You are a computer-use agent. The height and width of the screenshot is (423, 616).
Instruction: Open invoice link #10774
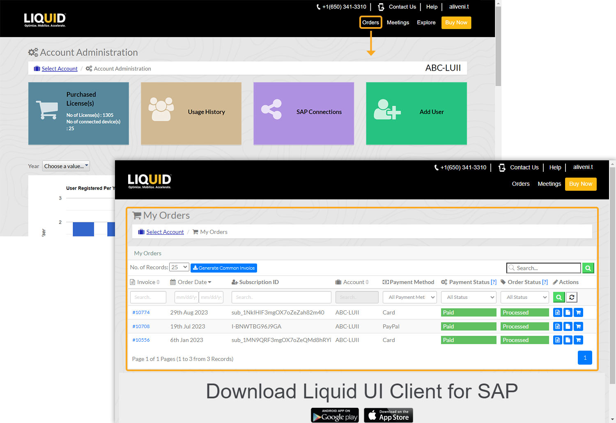click(141, 312)
